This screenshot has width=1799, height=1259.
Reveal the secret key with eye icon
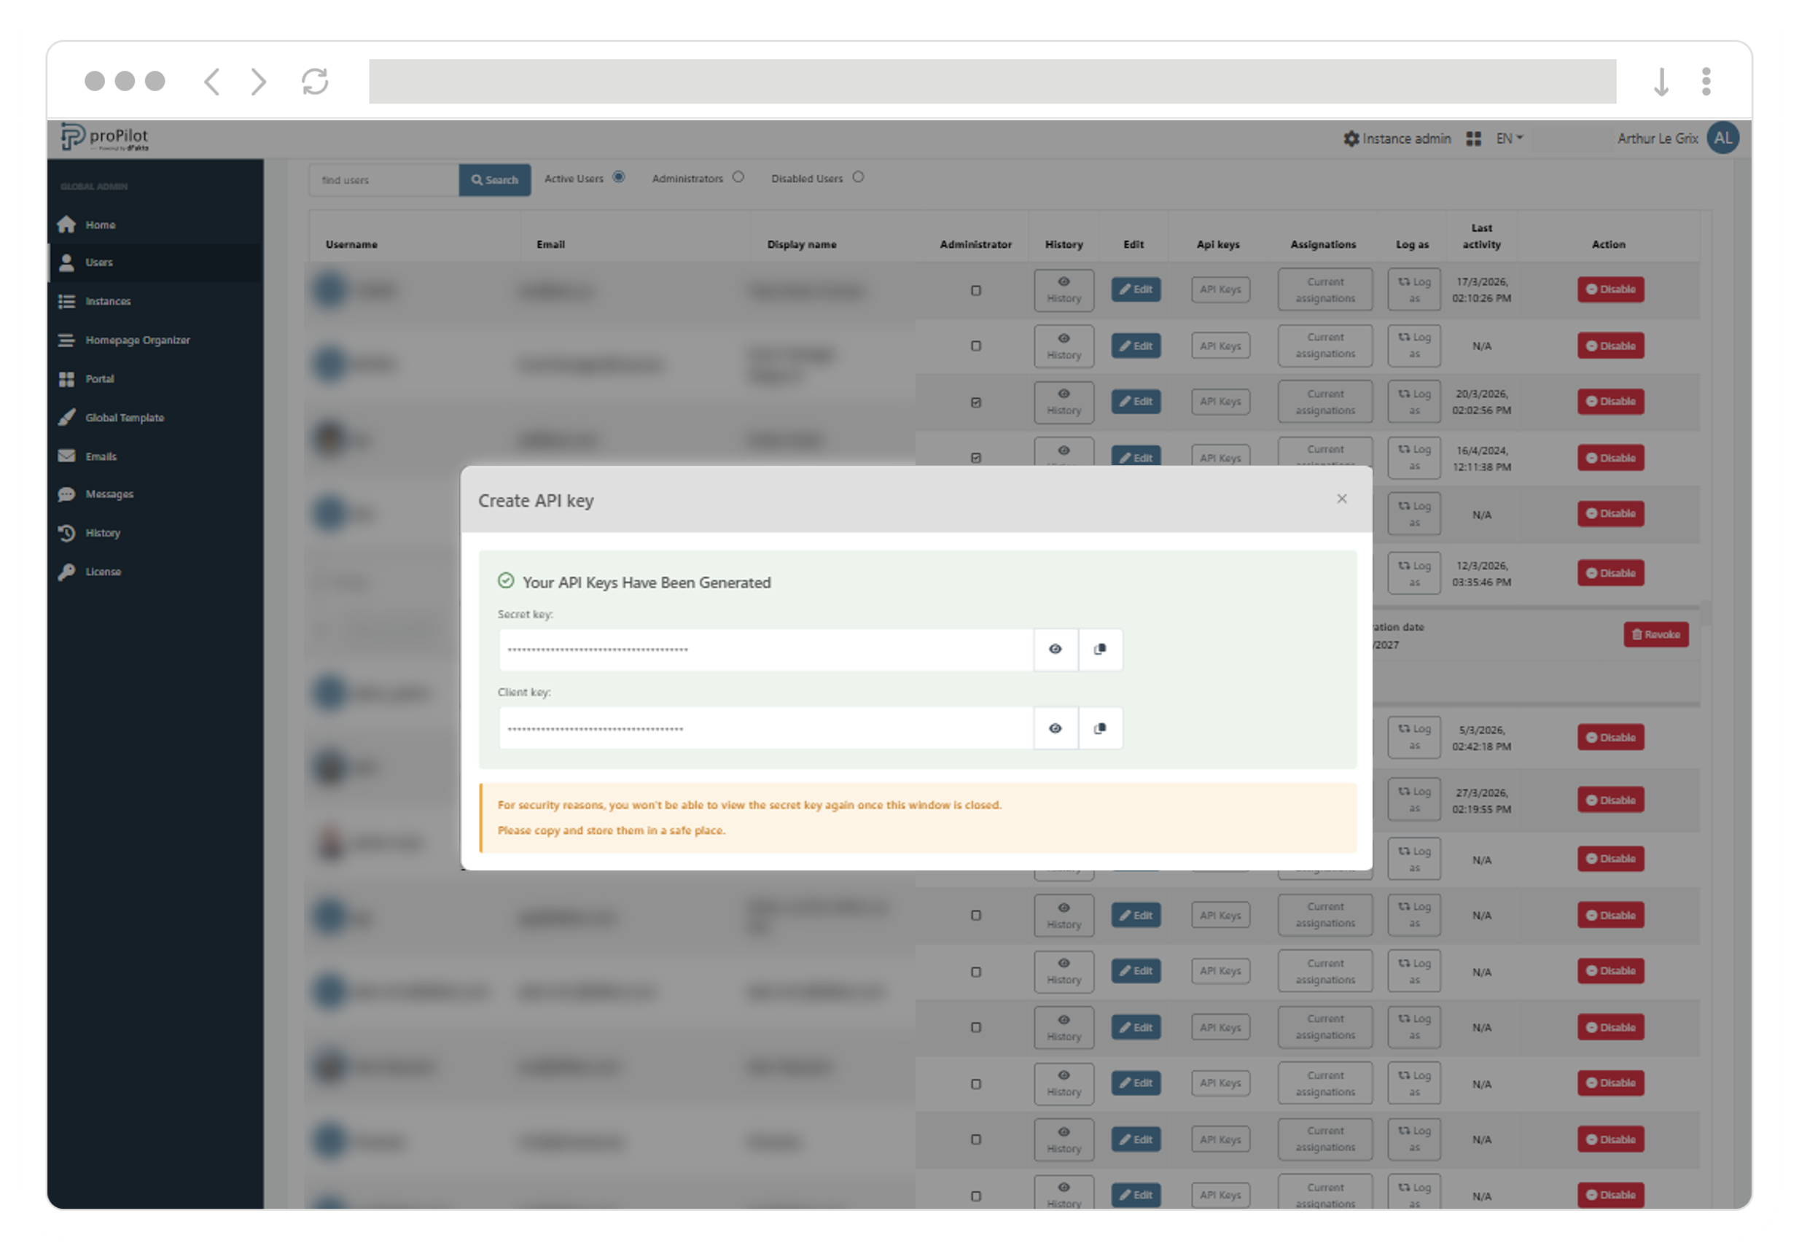click(1055, 650)
